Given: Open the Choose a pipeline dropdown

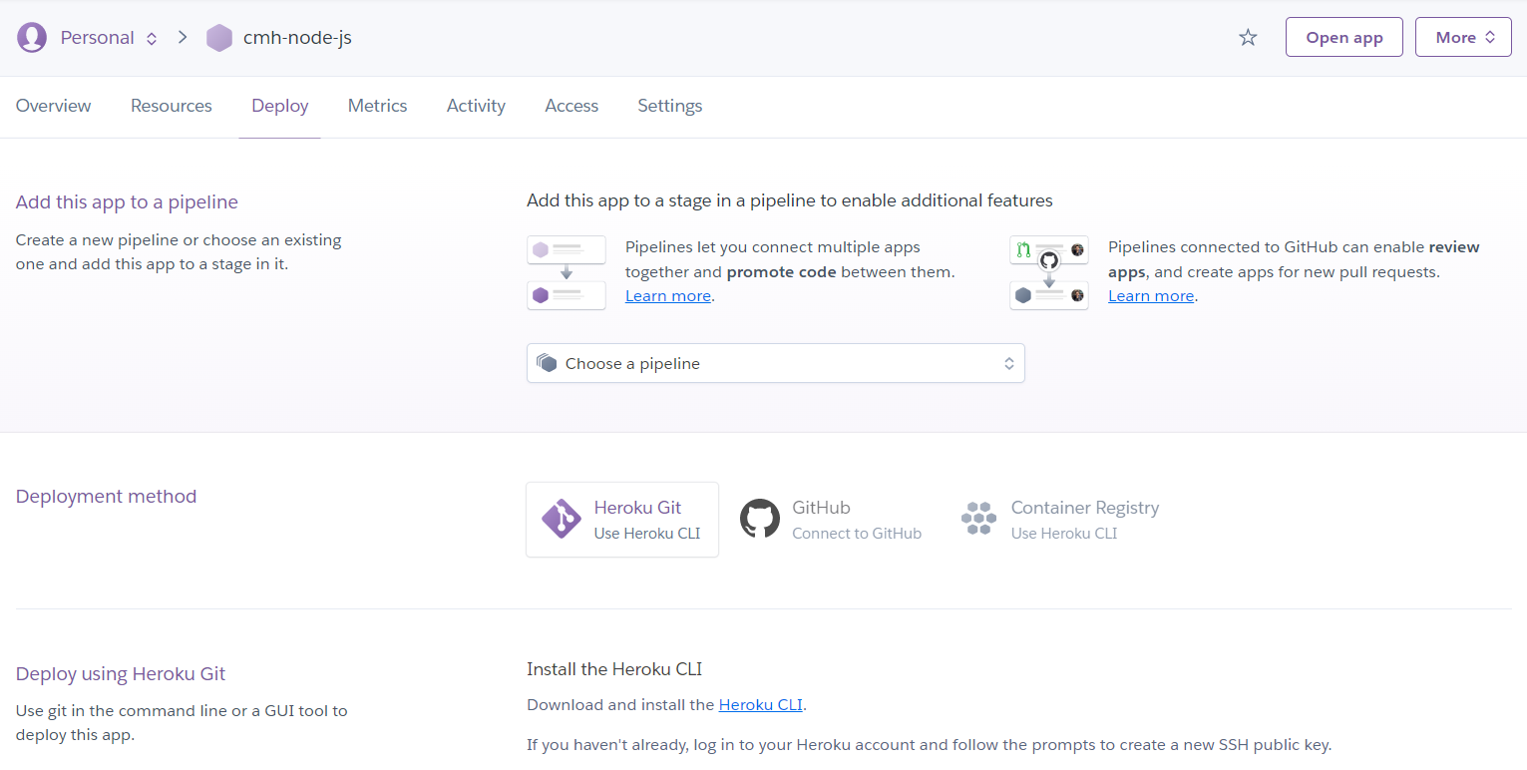Looking at the screenshot, I should [x=776, y=363].
